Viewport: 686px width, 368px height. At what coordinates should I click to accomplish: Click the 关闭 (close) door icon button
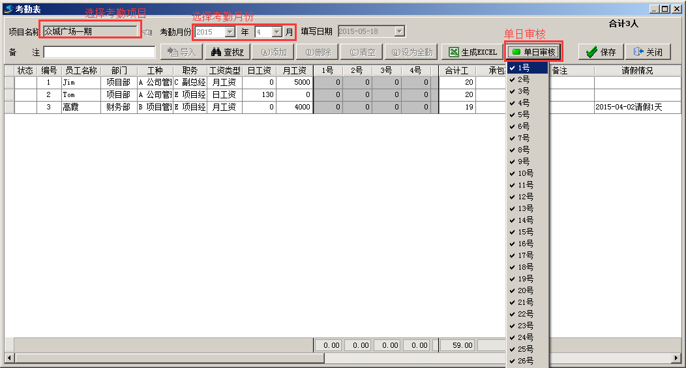[648, 52]
